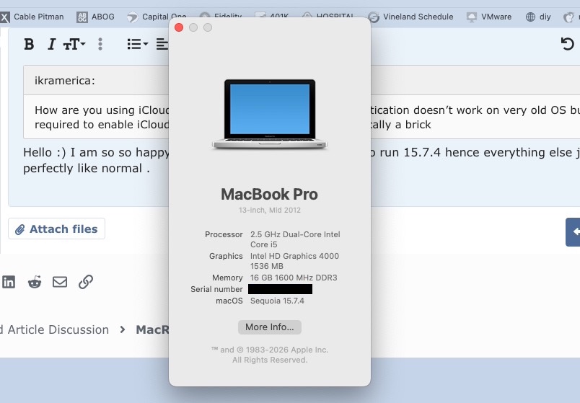Click More Info in About This Mac
The image size is (580, 403).
click(x=270, y=327)
